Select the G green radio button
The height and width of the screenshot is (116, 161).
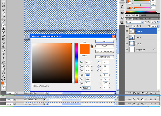point(80,79)
